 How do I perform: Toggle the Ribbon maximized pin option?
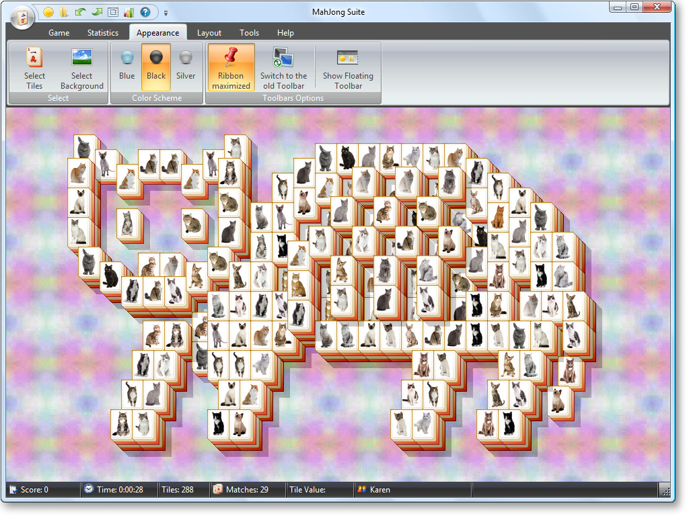pyautogui.click(x=231, y=68)
